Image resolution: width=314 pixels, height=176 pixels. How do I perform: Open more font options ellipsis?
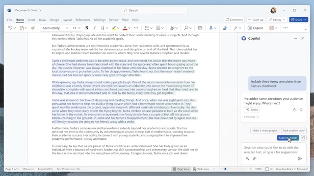(136, 28)
